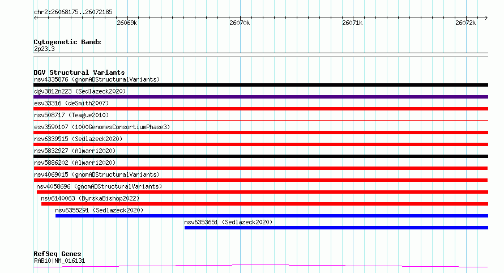Click the nsv5886202 (Almarri2020) label
The image size is (504, 273).
75,163
